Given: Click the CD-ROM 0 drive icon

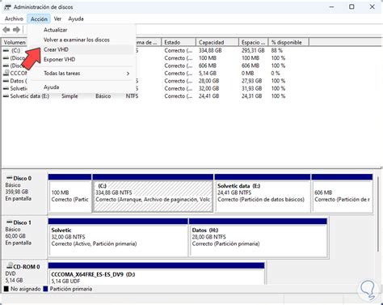Looking at the screenshot, I should [10, 266].
